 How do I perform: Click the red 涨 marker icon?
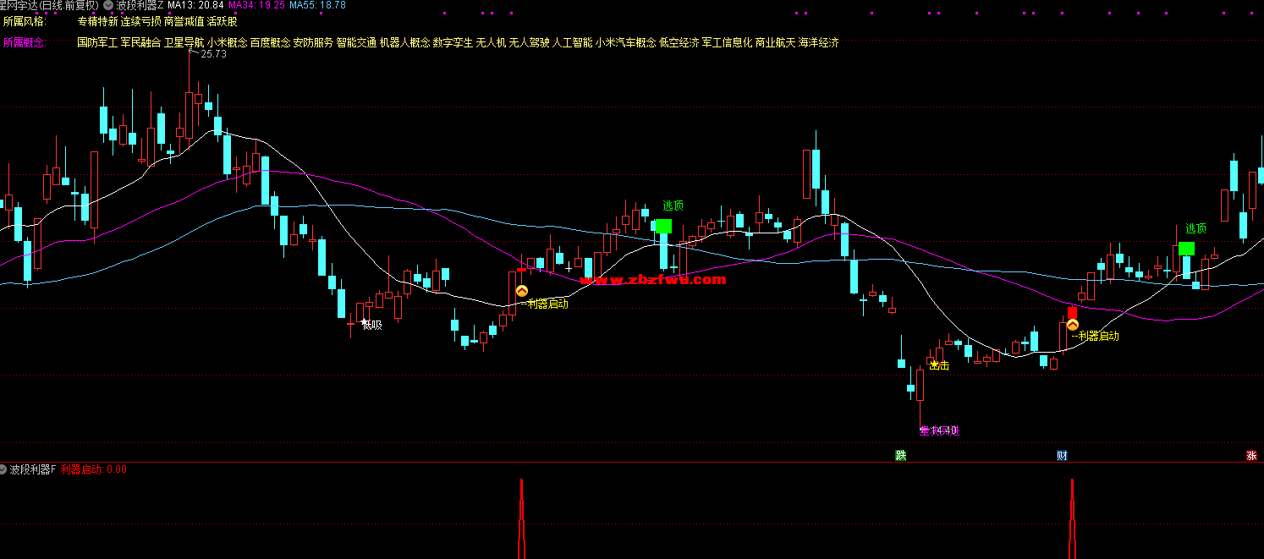click(x=1251, y=456)
